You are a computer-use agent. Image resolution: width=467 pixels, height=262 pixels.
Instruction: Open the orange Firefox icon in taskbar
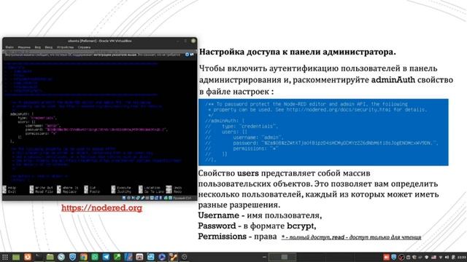point(28,257)
